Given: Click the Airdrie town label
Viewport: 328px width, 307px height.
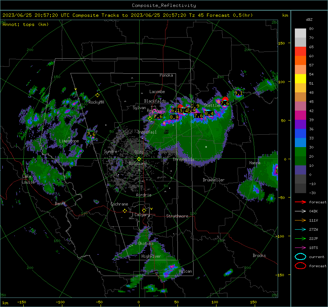Looking at the screenshot, I should pos(144,195).
